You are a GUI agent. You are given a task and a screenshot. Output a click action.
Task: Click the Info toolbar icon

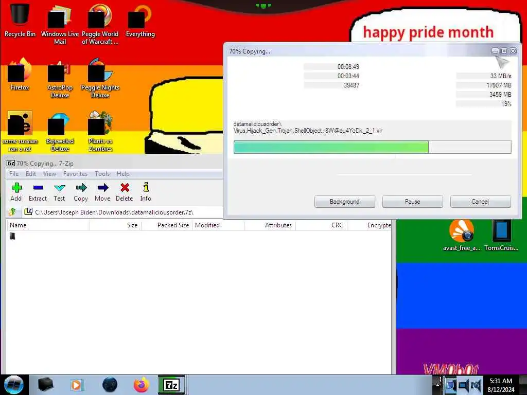[x=146, y=192]
